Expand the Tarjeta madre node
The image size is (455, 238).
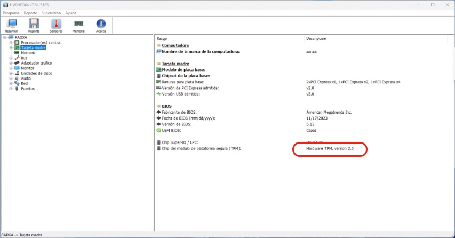point(11,47)
